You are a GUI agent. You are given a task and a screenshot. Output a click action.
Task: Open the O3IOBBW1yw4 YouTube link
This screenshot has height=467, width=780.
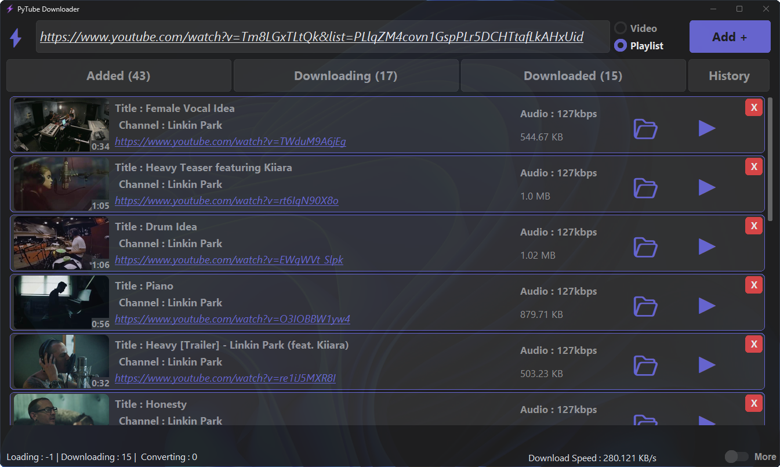click(x=232, y=319)
